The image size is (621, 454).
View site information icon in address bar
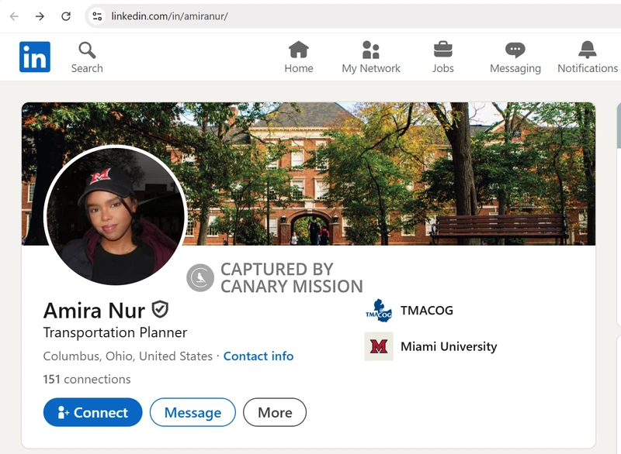(97, 16)
